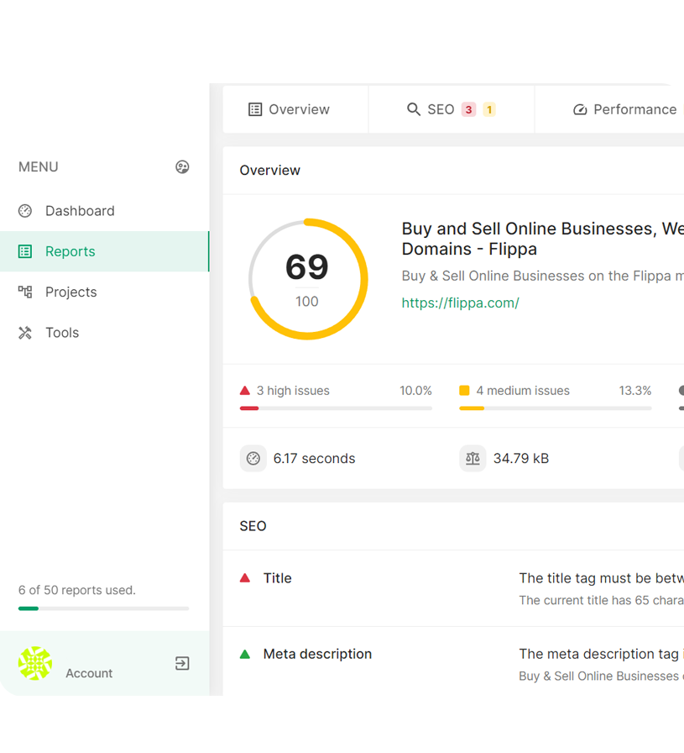Click the green triangle next to Meta description
Viewport: 684px width, 753px height.
click(x=245, y=654)
